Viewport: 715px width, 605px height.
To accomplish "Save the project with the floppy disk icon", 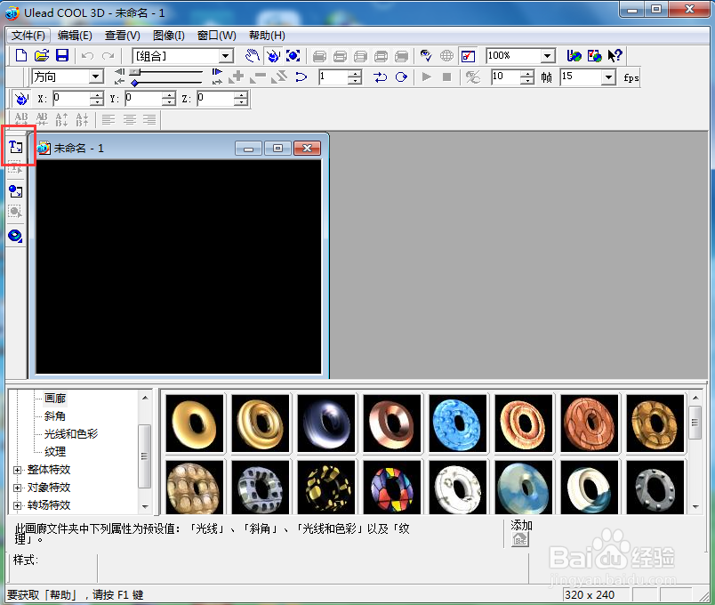I will pos(62,56).
